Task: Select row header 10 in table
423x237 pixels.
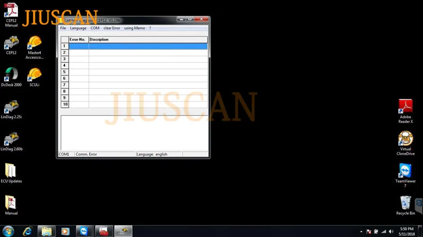Action: (65, 104)
